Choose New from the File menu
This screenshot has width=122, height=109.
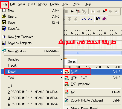click(32, 10)
